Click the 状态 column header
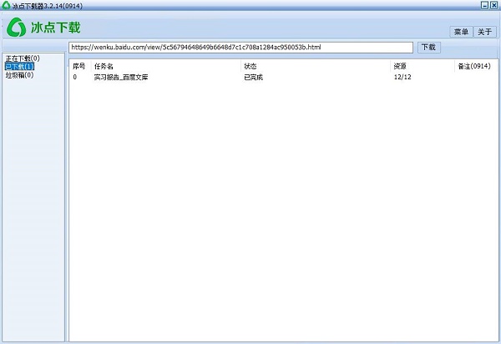 250,66
